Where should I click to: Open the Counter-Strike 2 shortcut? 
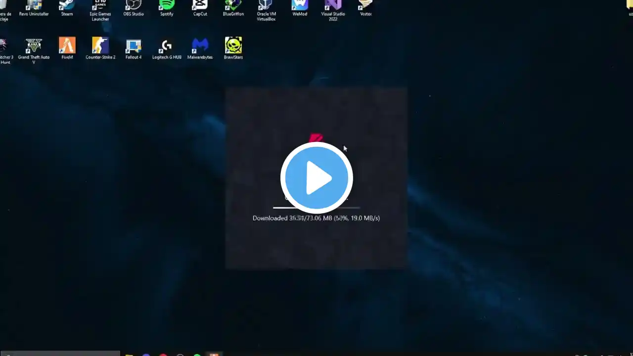tap(100, 48)
